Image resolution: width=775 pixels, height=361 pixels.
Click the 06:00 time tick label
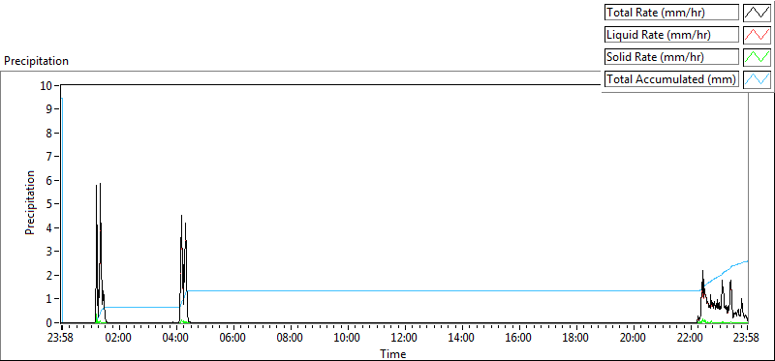pyautogui.click(x=232, y=339)
